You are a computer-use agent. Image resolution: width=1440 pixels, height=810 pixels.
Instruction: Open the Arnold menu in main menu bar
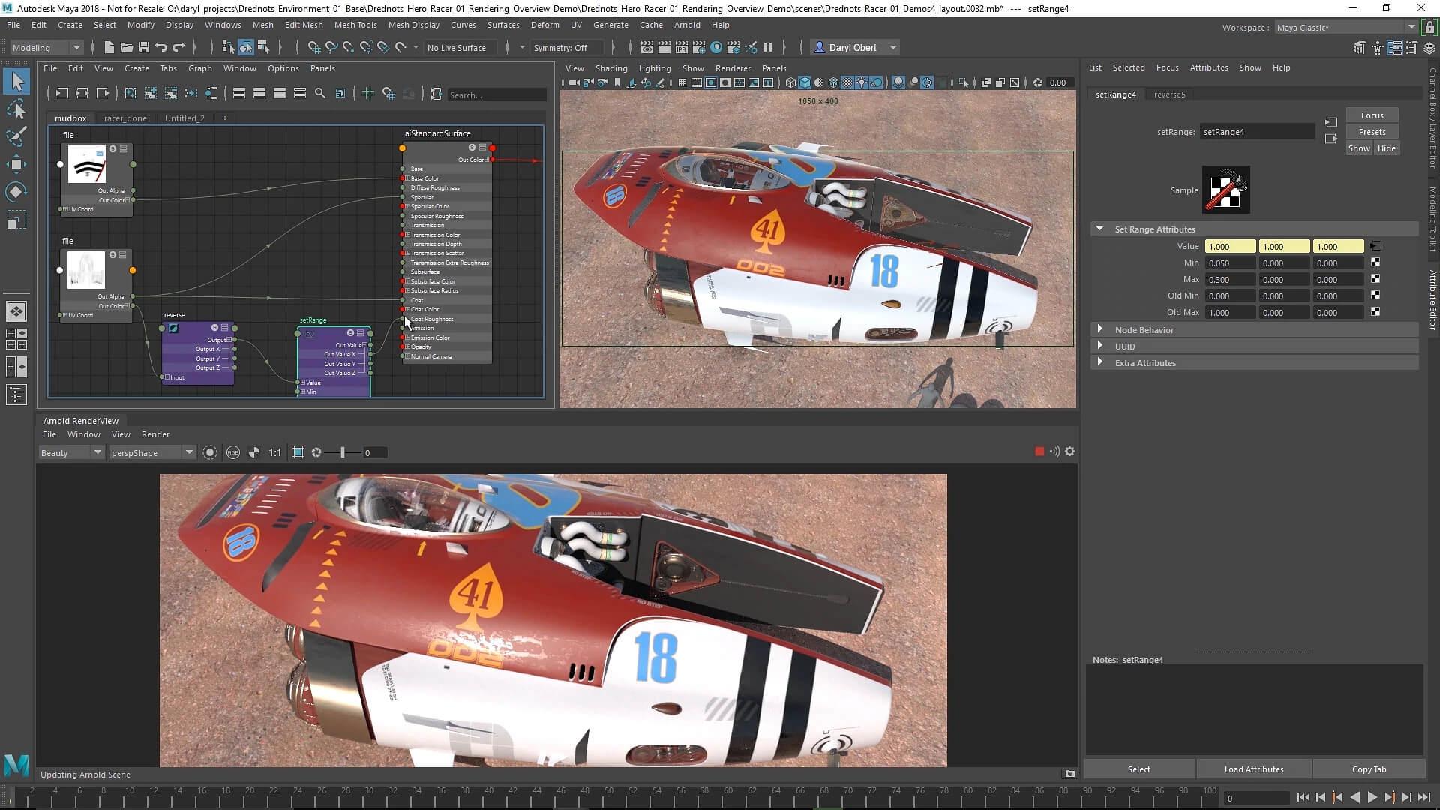pyautogui.click(x=687, y=25)
